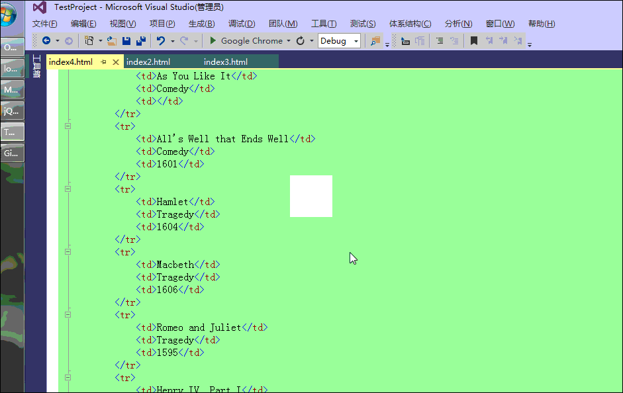Open the 项目(P) menu

(x=162, y=24)
